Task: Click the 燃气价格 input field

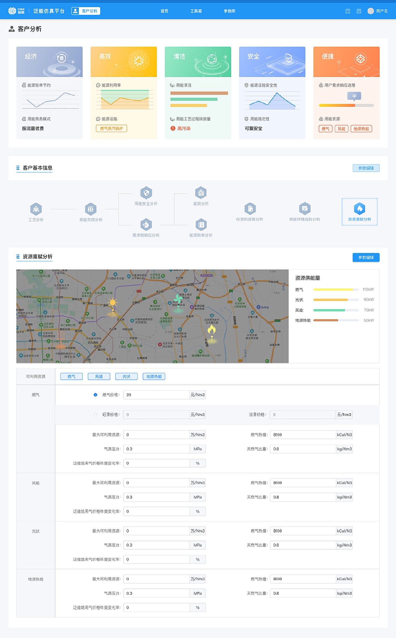Action: coord(156,395)
